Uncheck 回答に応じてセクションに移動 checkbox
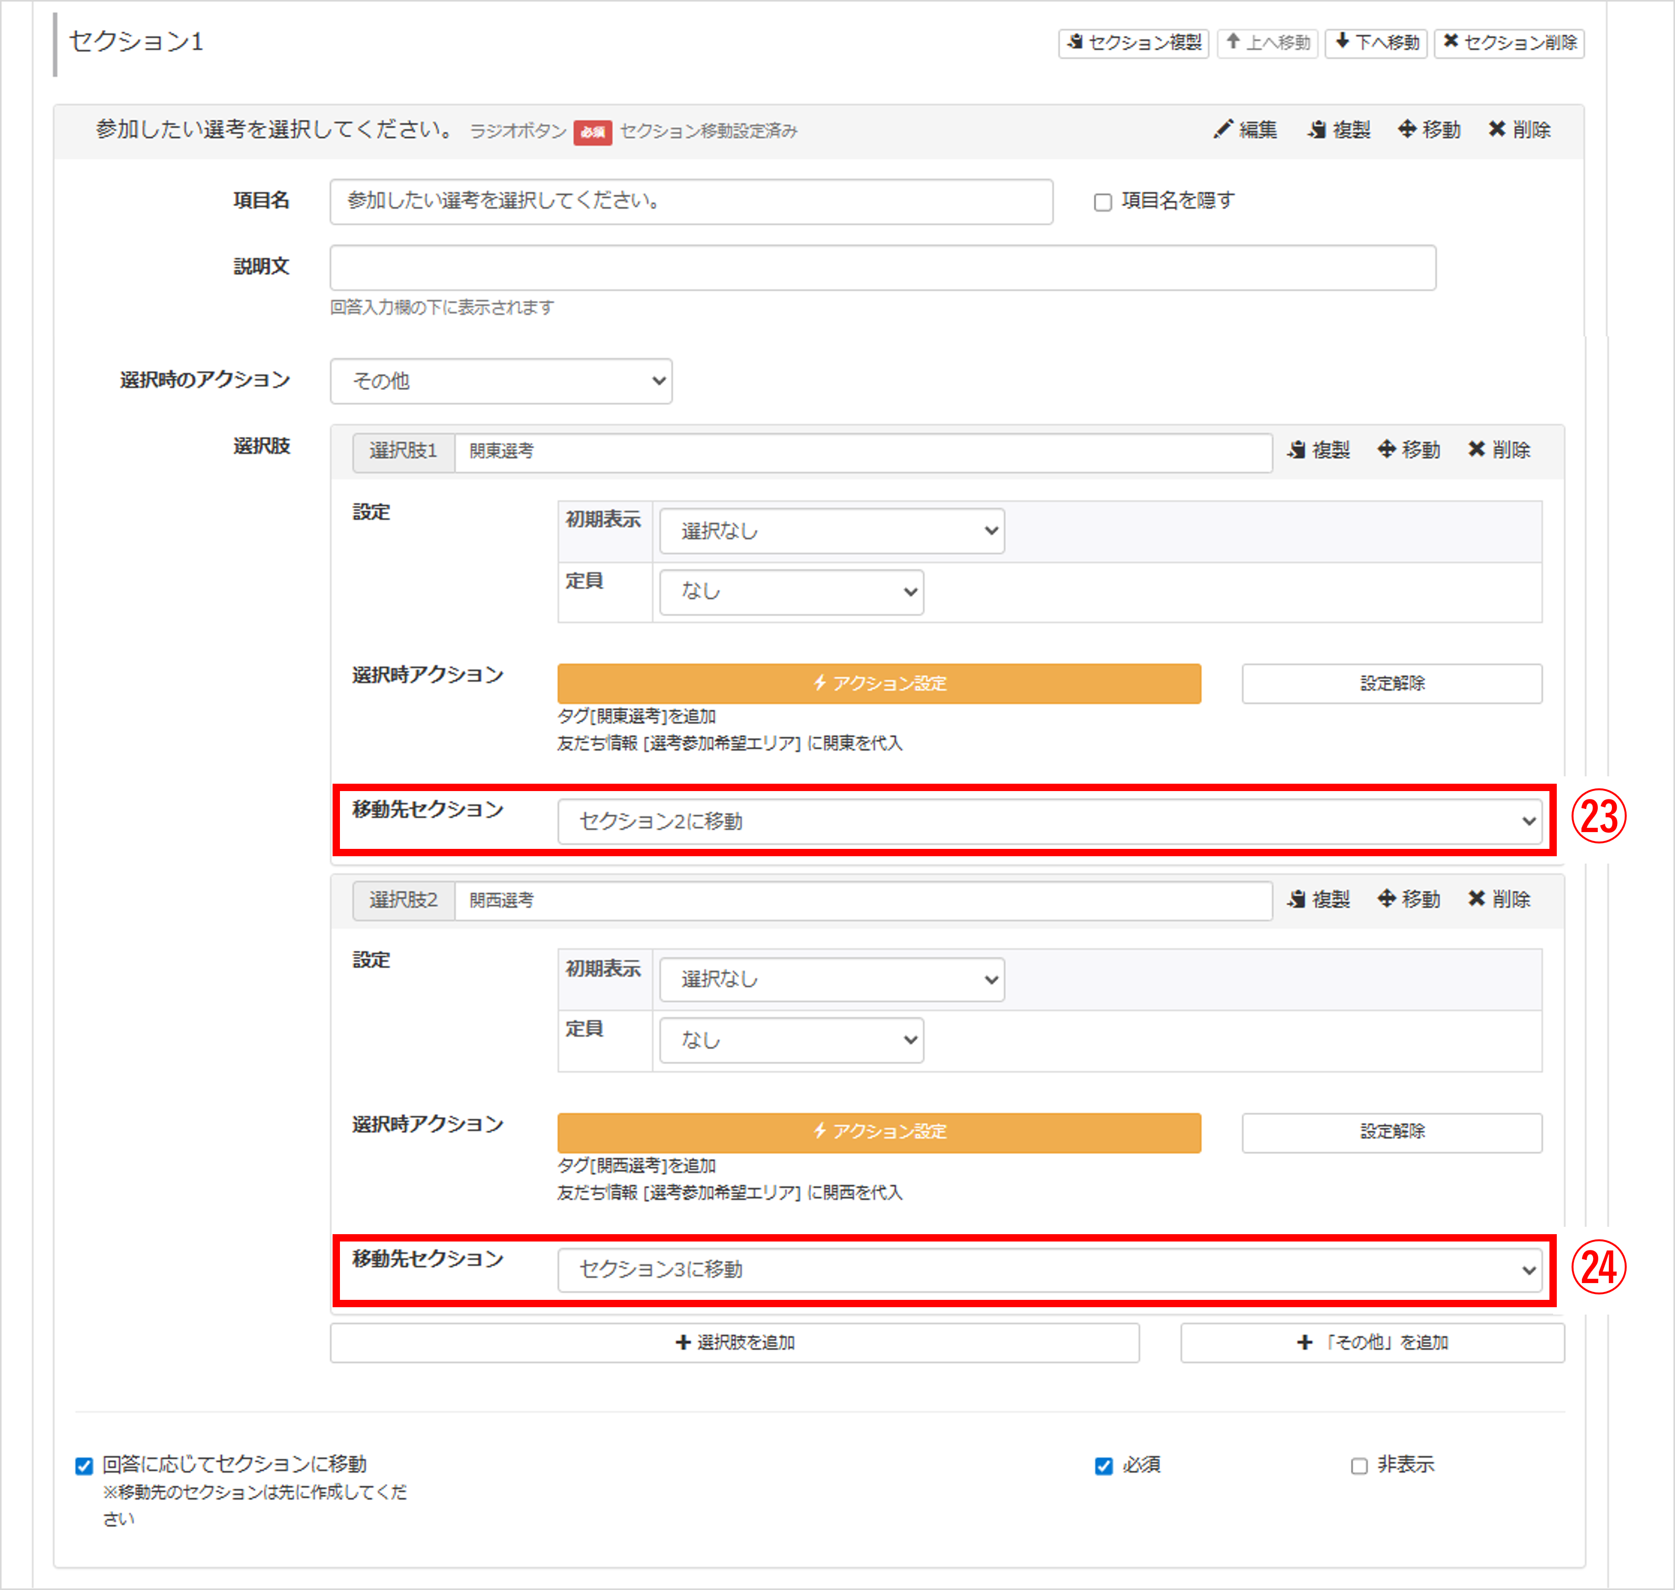The image size is (1675, 1590). [x=84, y=1466]
